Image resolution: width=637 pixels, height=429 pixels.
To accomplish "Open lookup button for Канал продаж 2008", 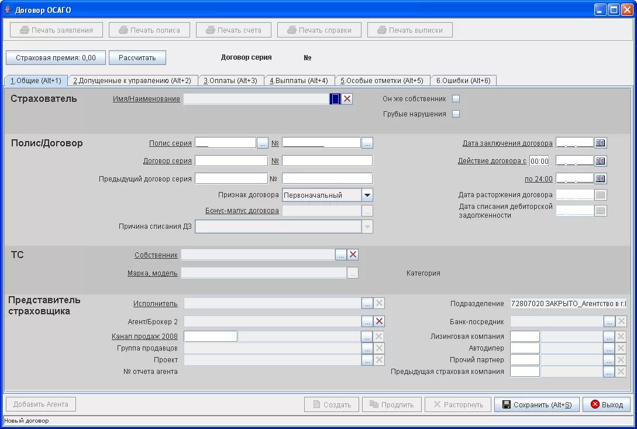I will [x=367, y=337].
